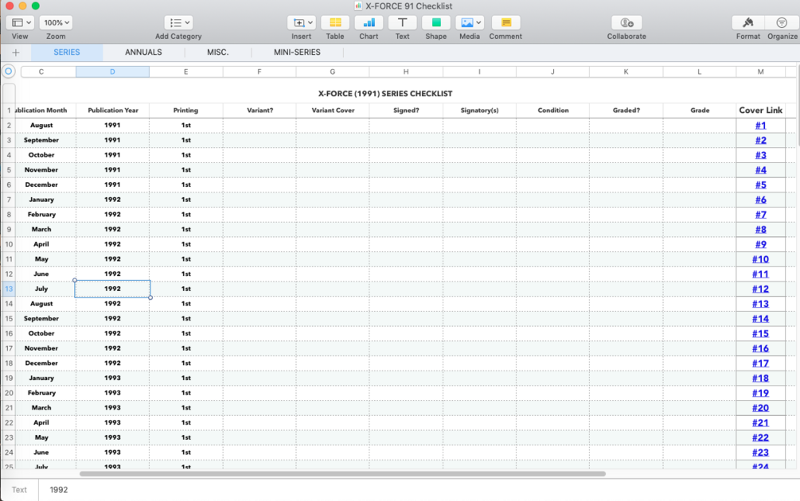Viewport: 800px width, 501px height.
Task: Click the Table toolbar icon
Action: [x=335, y=23]
